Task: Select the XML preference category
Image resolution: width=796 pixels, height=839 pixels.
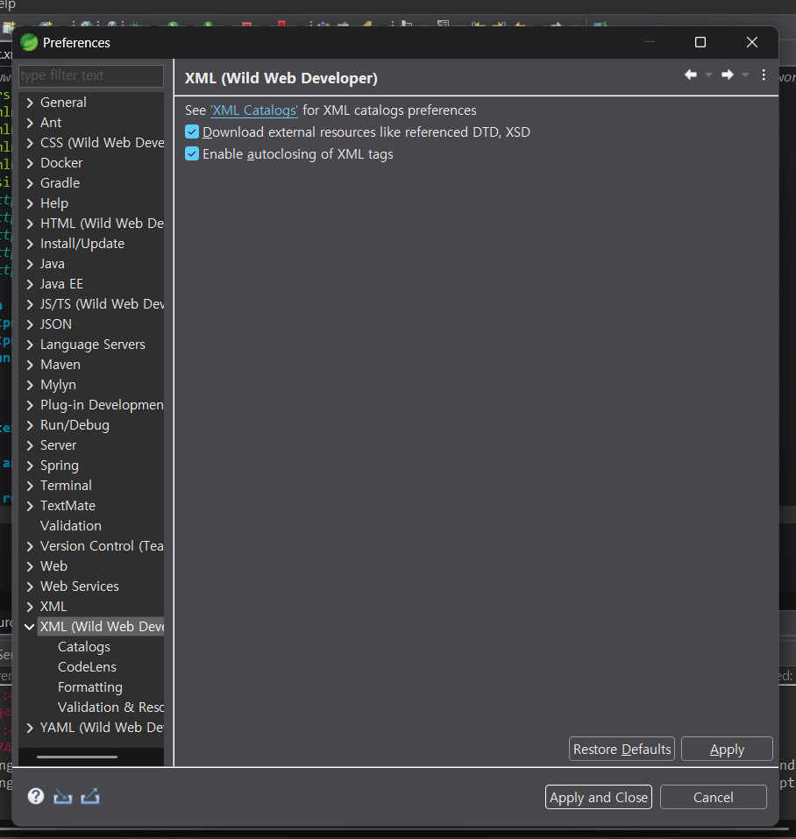Action: [x=53, y=607]
